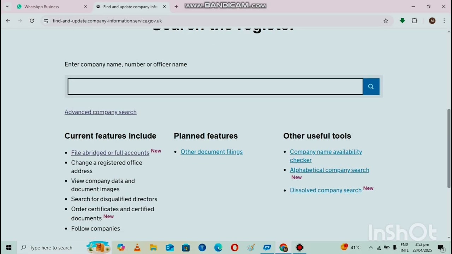452x254 pixels.
Task: Open Copilot from the taskbar
Action: coord(121,248)
